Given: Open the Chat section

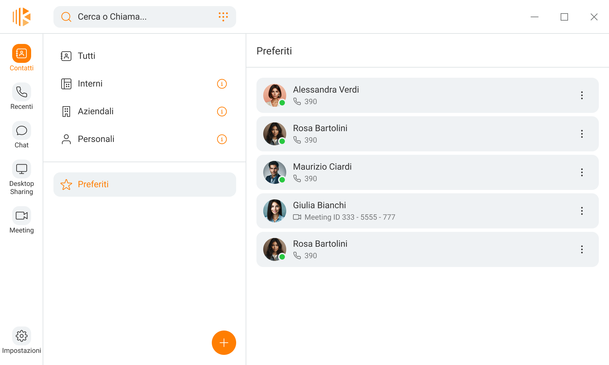Looking at the screenshot, I should [x=22, y=131].
